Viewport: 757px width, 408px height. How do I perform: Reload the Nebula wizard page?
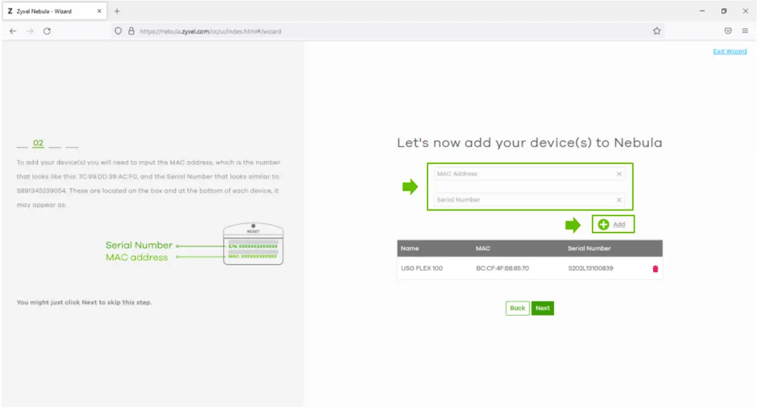47,31
